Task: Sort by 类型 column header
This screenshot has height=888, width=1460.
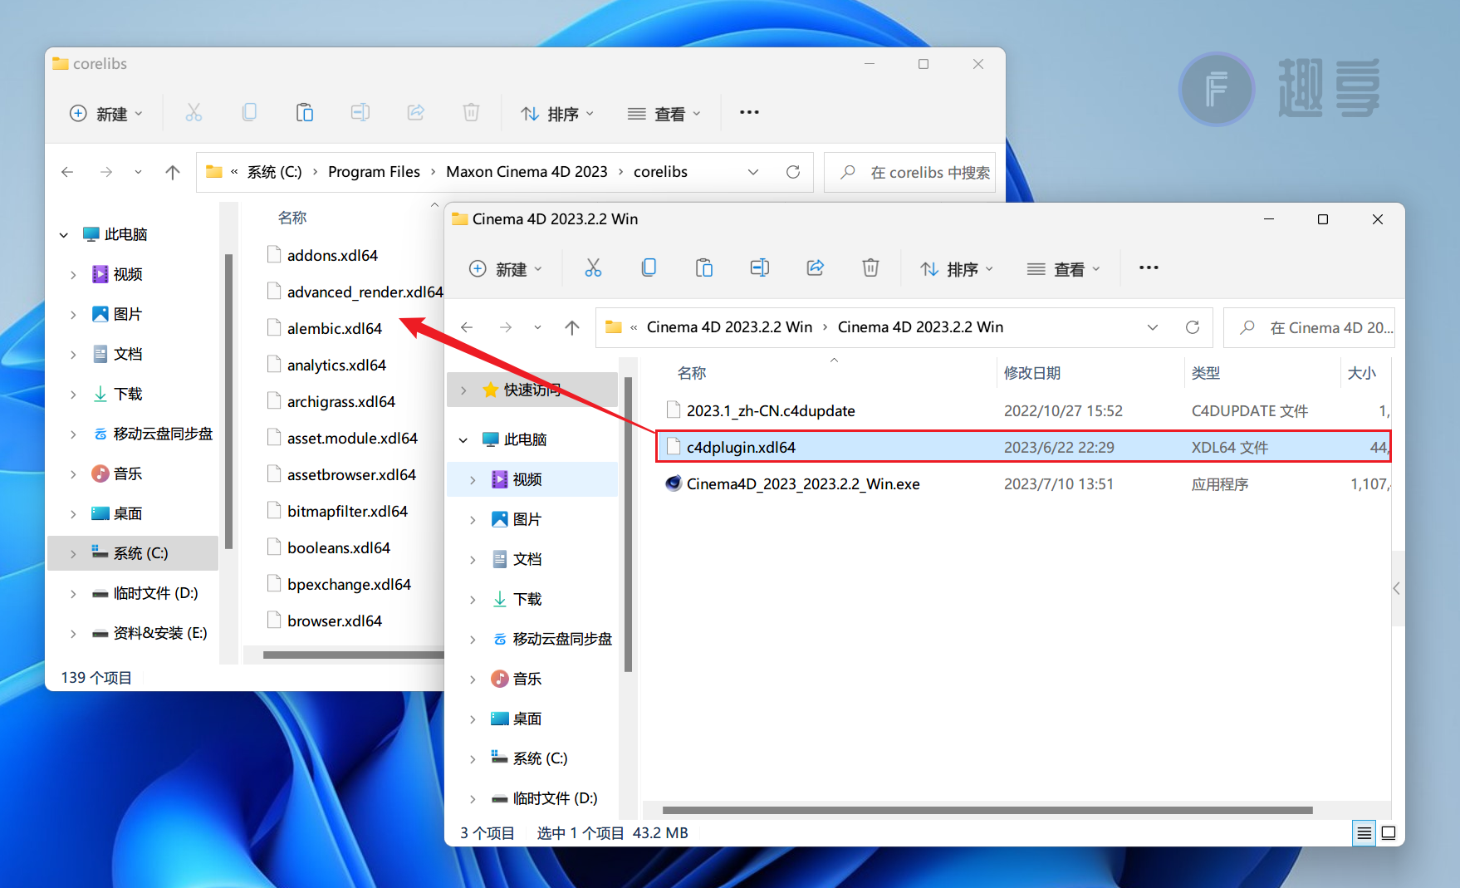Action: click(x=1206, y=373)
